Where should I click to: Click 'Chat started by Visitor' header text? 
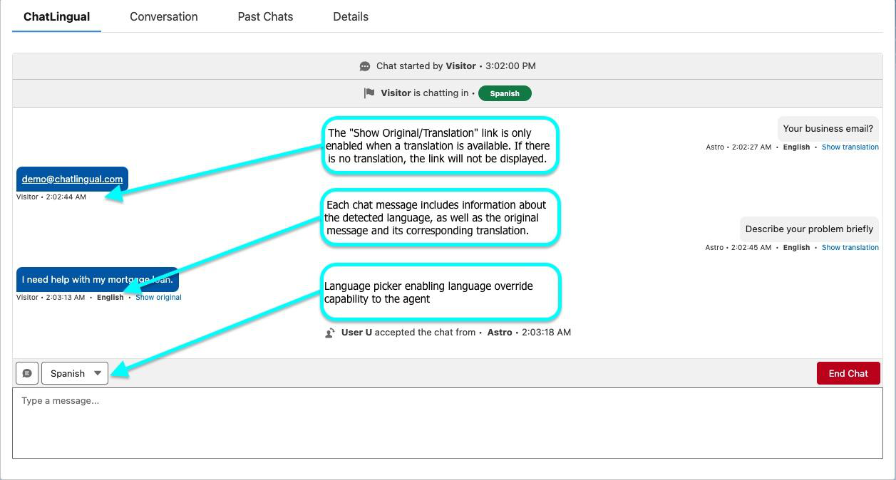click(x=426, y=66)
